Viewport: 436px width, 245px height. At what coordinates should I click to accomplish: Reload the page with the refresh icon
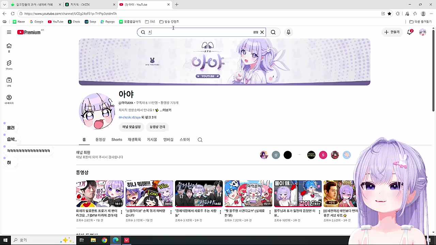point(13,14)
